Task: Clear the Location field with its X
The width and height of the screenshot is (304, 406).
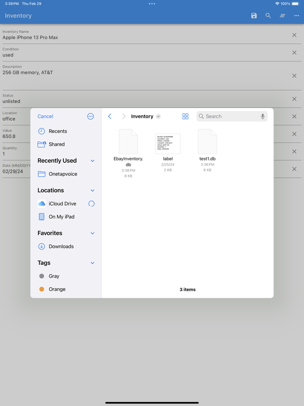Action: coord(294,116)
